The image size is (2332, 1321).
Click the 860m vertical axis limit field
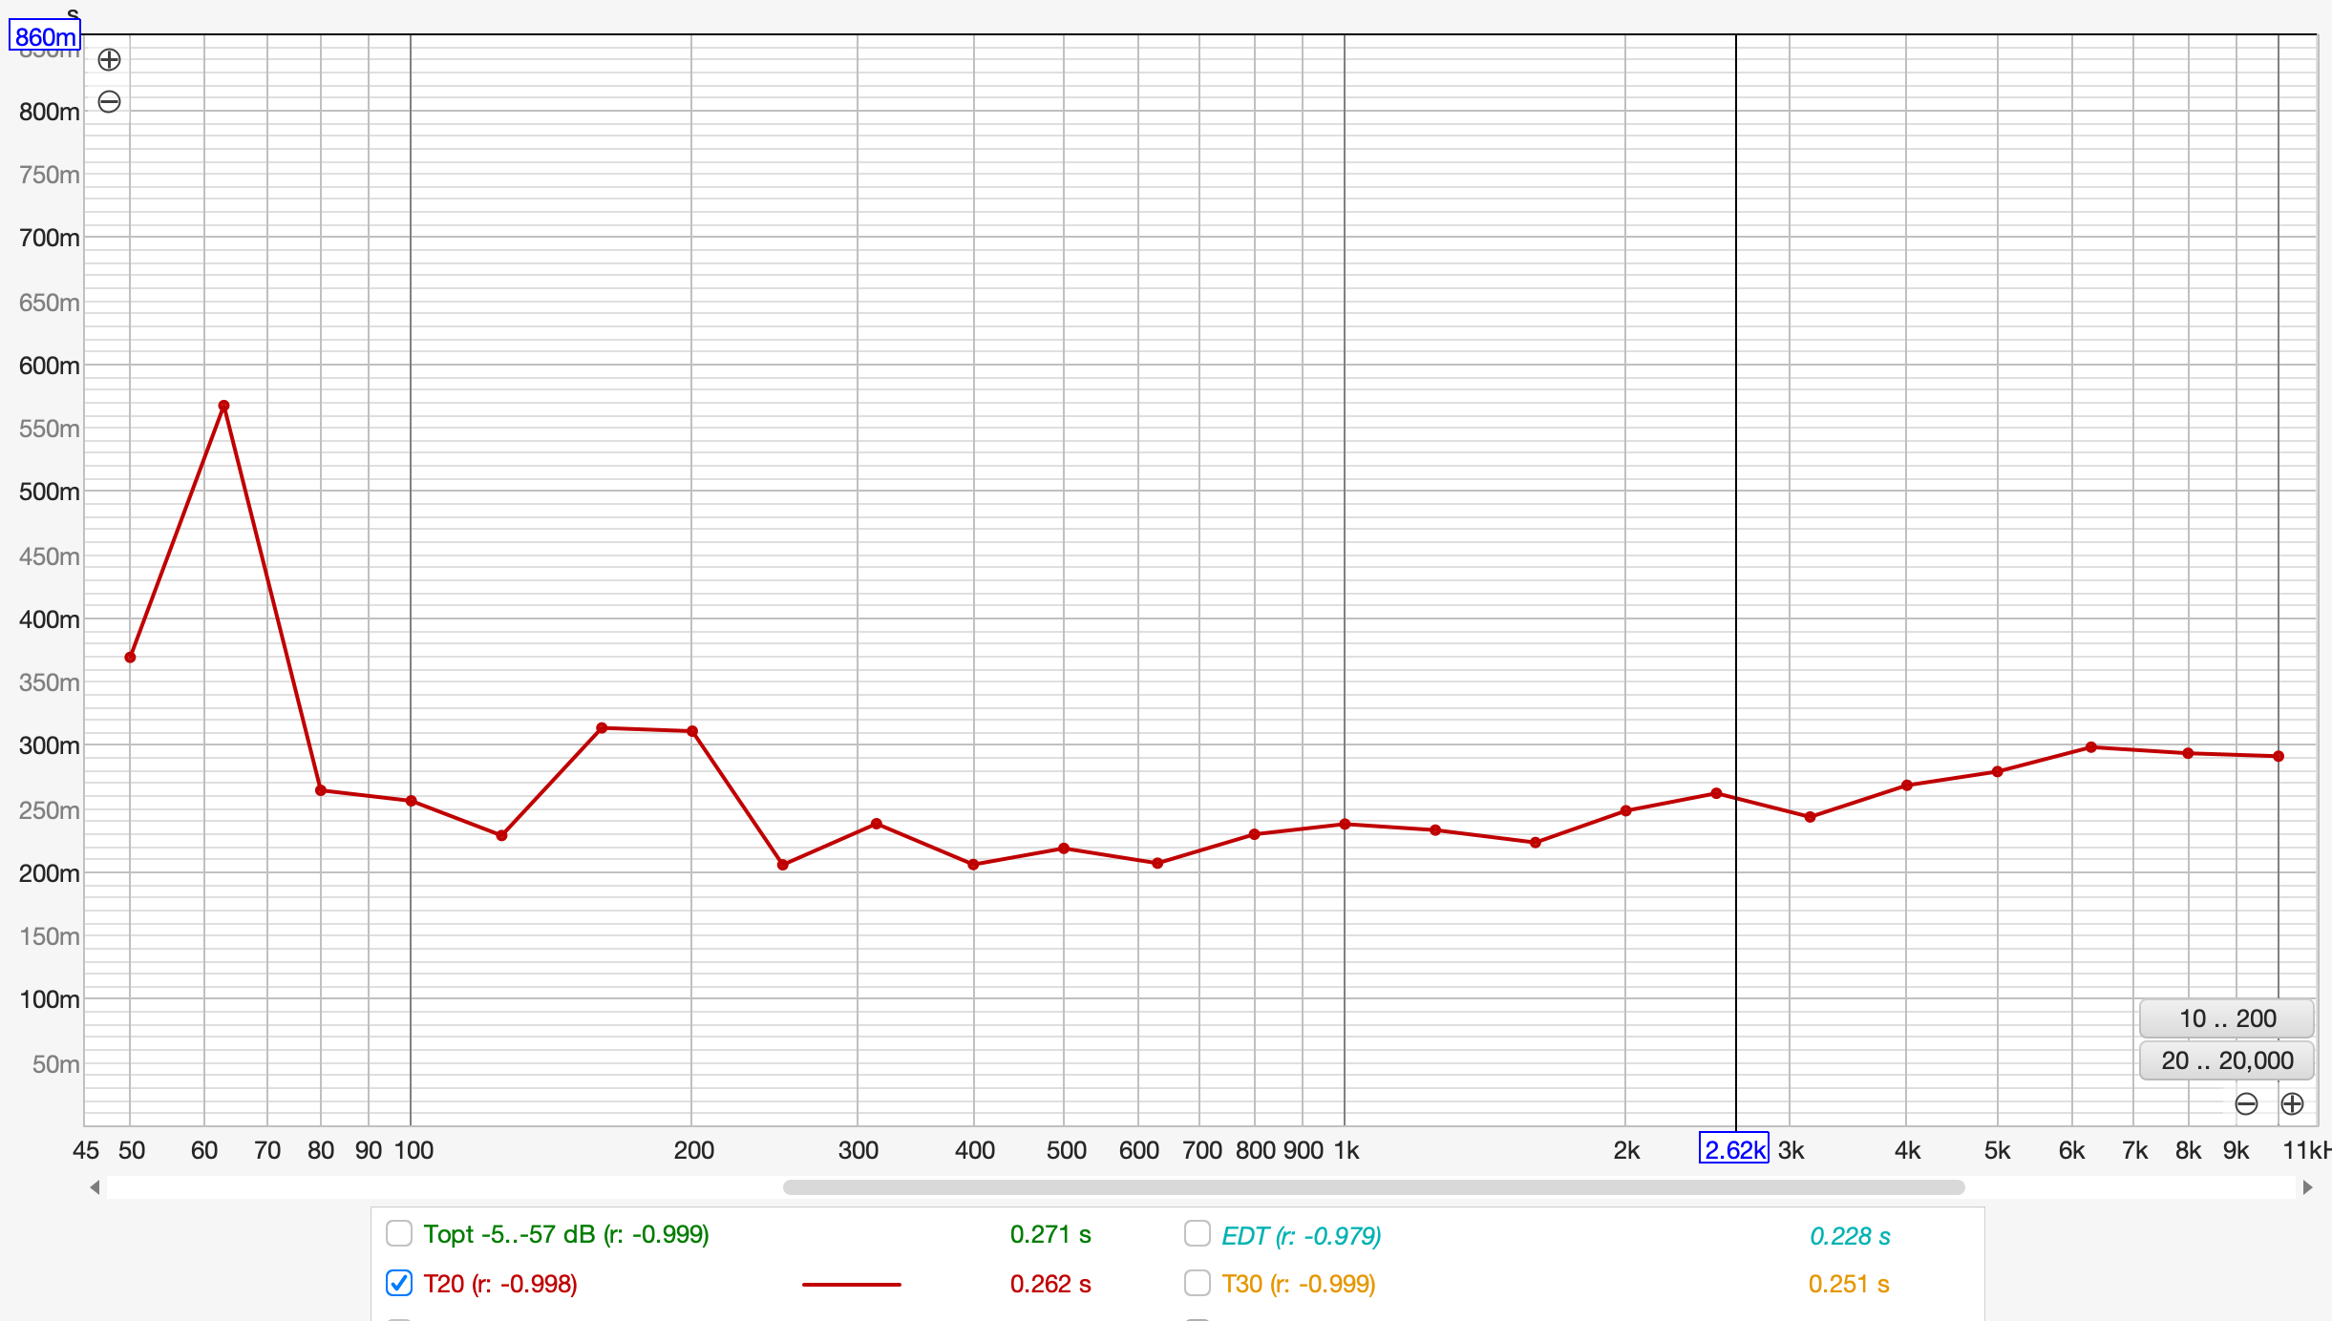pos(45,37)
